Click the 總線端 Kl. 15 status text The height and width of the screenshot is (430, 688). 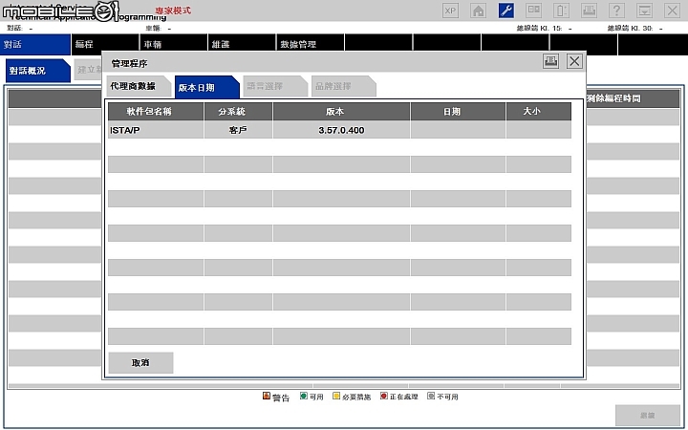pos(544,28)
